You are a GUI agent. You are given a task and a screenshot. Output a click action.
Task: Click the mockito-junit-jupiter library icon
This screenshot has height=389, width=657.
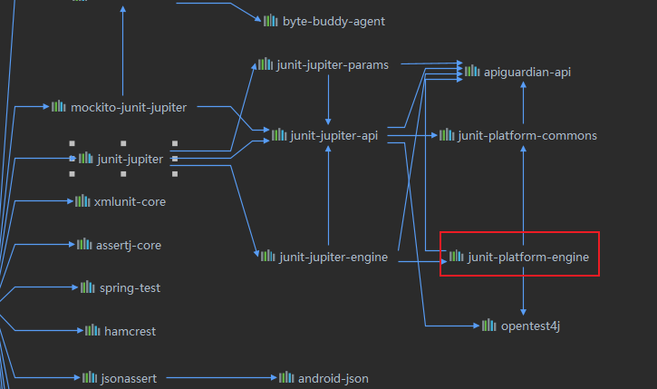tap(59, 107)
